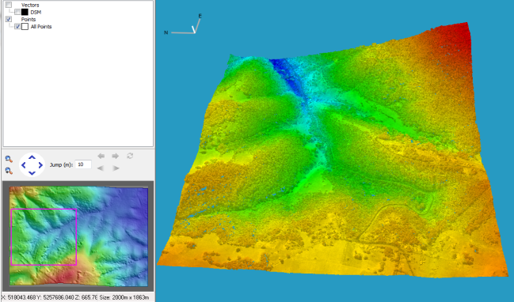Click the upper magnifier zoom icon
The image size is (514, 302).
[9, 160]
